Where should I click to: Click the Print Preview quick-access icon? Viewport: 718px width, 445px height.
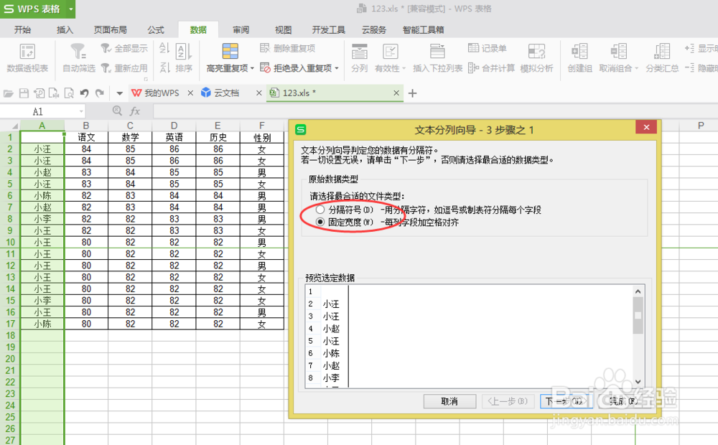tap(69, 93)
